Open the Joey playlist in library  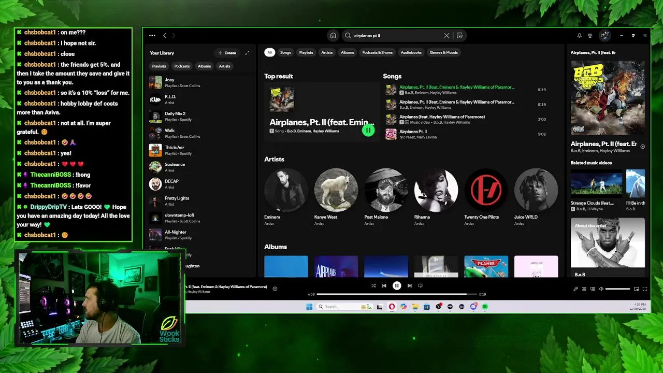coord(199,82)
